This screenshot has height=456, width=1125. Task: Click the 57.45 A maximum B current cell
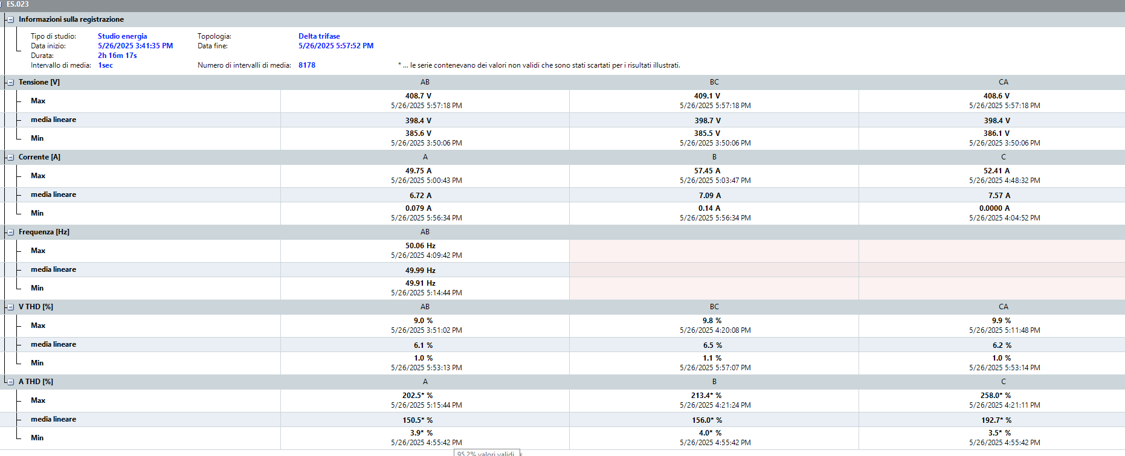point(714,176)
